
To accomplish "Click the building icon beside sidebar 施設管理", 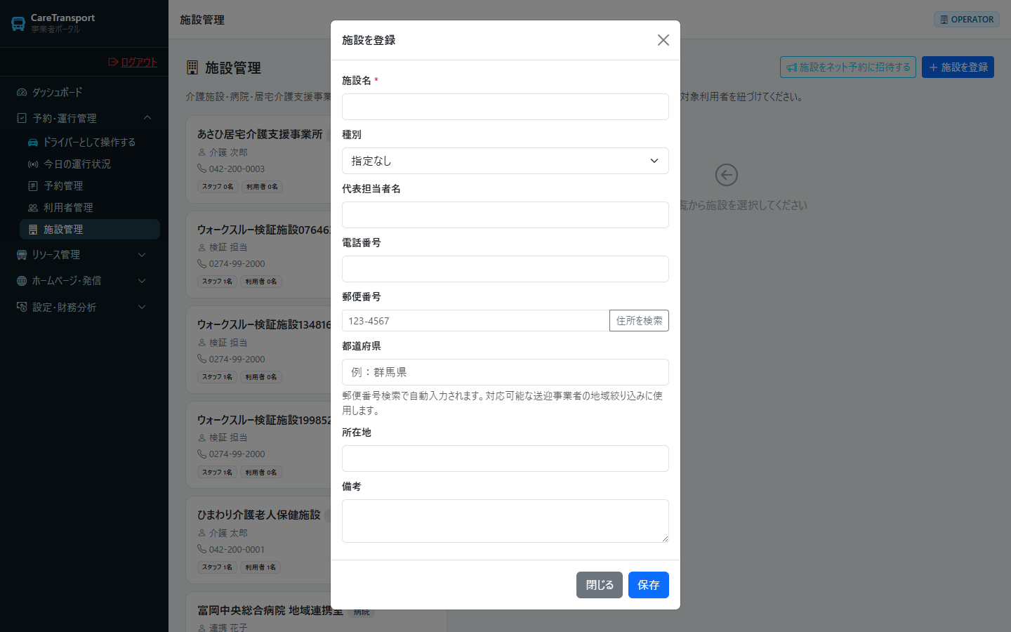I will coord(33,229).
